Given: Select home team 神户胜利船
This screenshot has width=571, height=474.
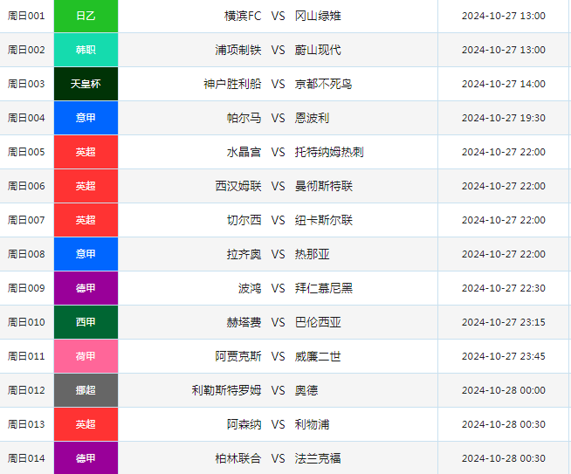Looking at the screenshot, I should pos(232,84).
